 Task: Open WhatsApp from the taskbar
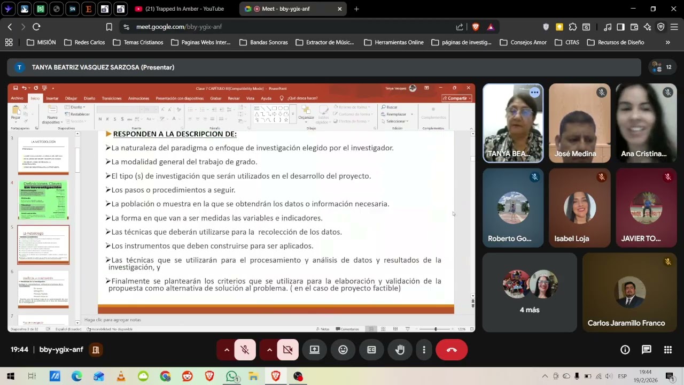point(231,376)
